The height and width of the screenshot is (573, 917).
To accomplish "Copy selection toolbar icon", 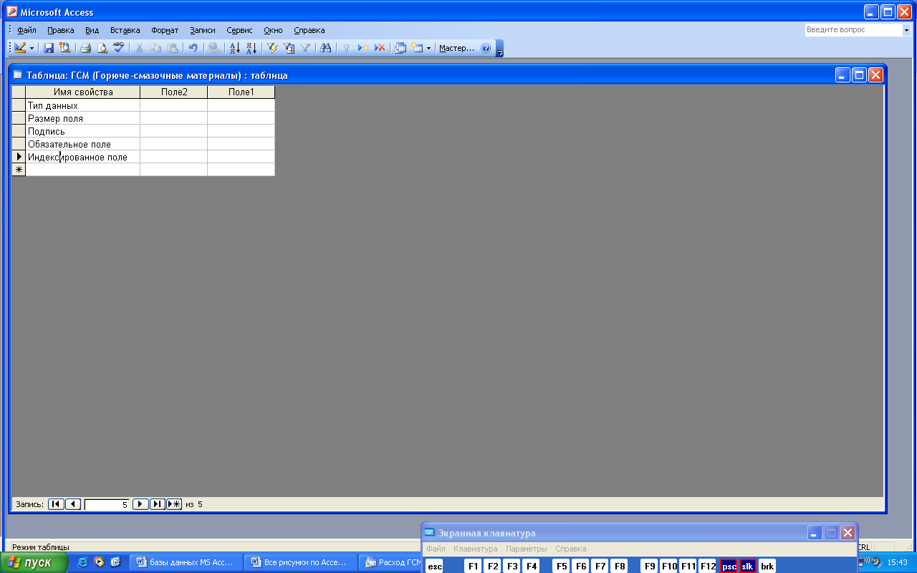I will point(155,48).
